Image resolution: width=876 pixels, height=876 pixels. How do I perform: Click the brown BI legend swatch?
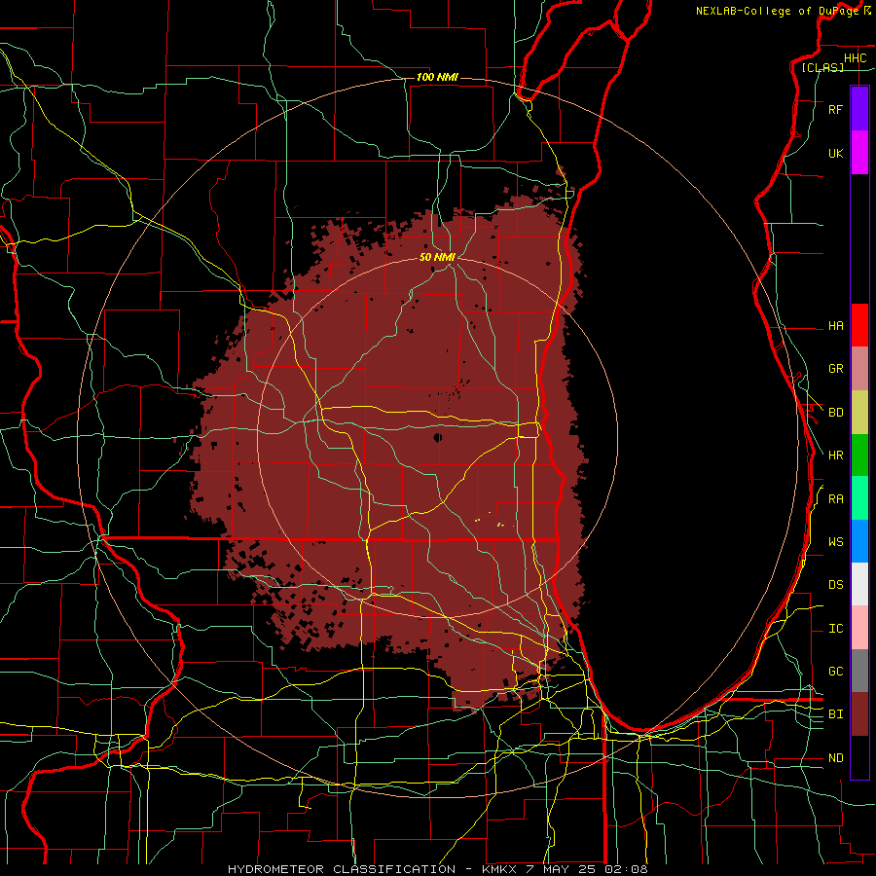(859, 714)
